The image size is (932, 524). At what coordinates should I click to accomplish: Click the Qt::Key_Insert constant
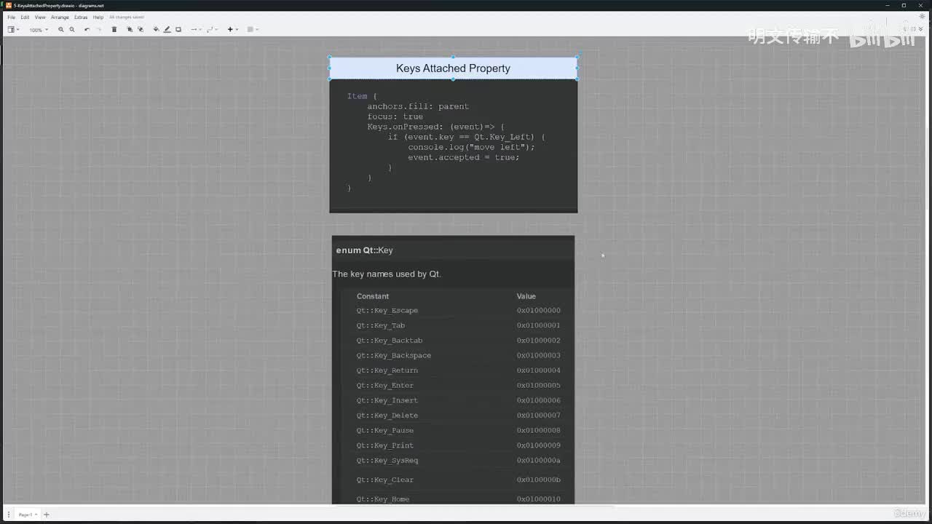point(387,401)
